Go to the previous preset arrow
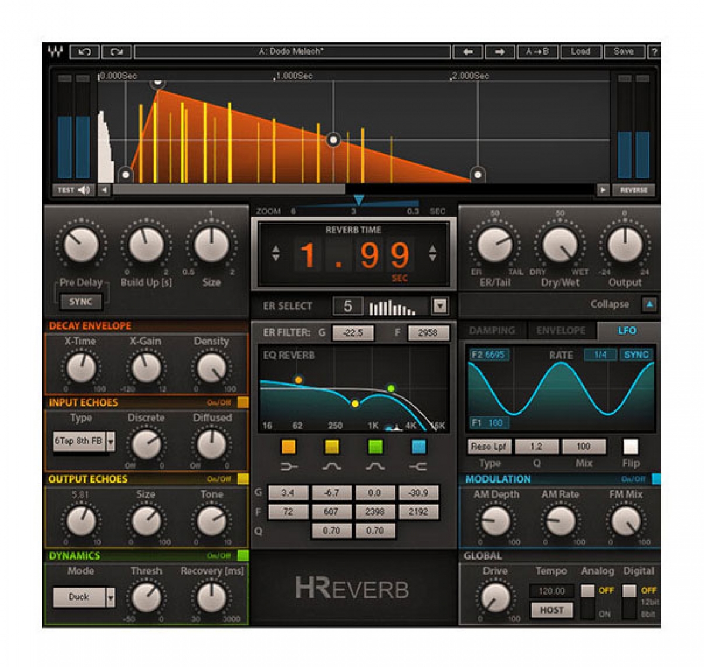 468,52
